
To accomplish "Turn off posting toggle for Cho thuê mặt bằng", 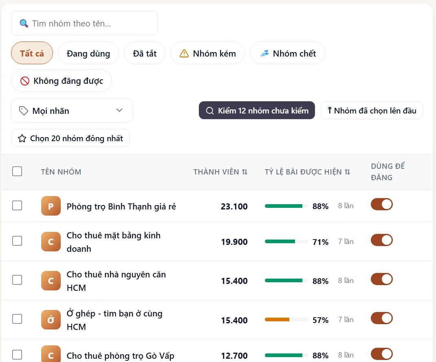I will click(x=382, y=240).
